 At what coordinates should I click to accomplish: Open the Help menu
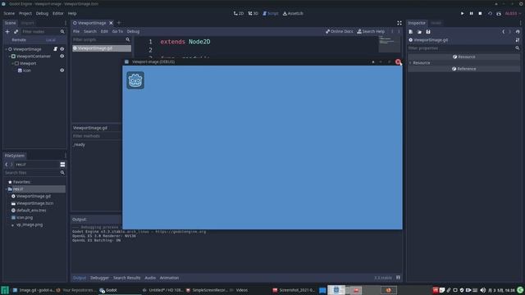[x=72, y=13]
